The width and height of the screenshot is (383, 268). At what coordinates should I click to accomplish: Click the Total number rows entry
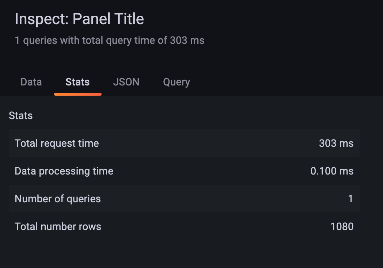click(x=184, y=226)
